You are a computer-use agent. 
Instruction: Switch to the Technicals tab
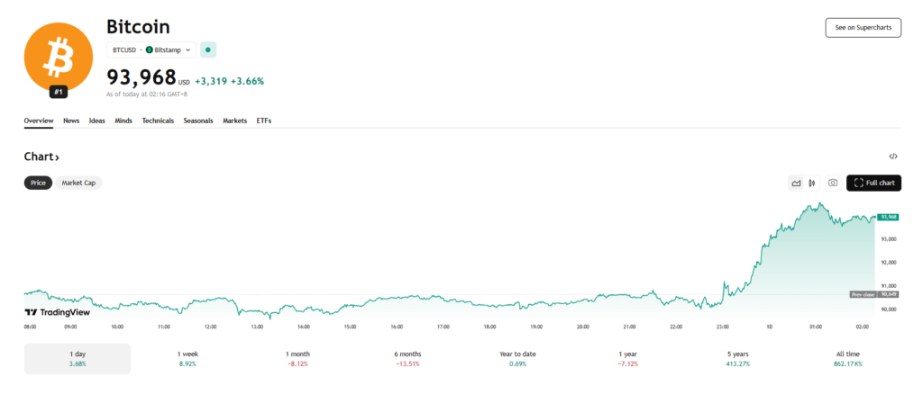pyautogui.click(x=158, y=121)
